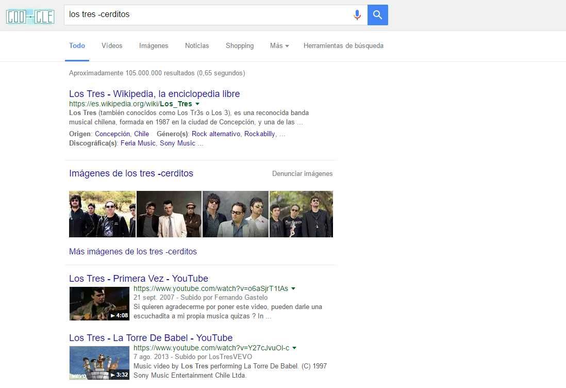
Task: Open second band image with white suit man
Action: pyautogui.click(x=169, y=214)
